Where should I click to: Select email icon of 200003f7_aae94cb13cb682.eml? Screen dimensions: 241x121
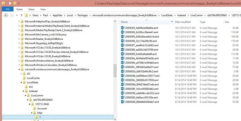point(122,45)
